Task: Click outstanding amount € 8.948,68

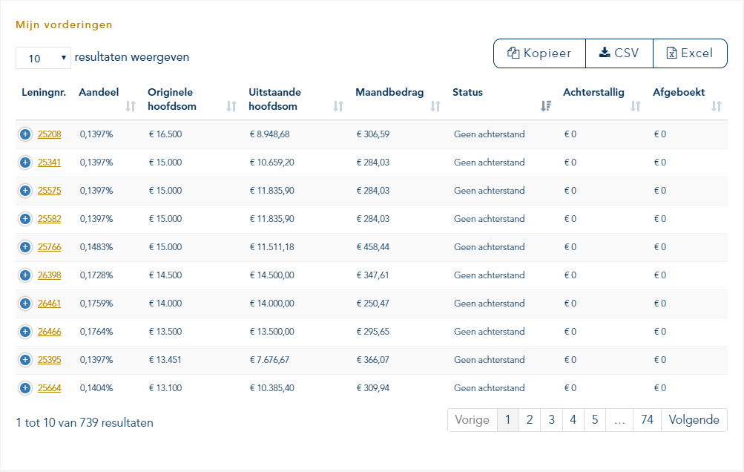Action: [269, 134]
